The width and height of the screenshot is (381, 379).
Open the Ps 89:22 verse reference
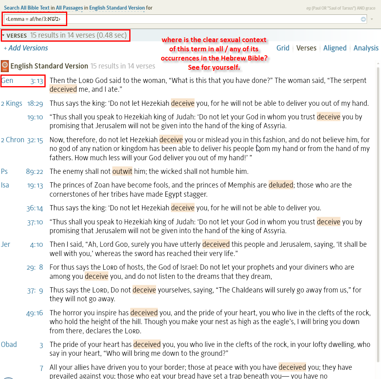[x=22, y=171]
